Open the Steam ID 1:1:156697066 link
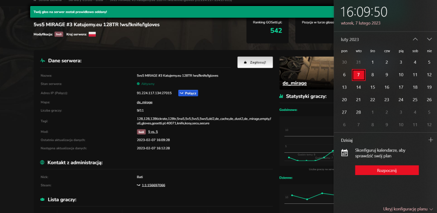This screenshot has height=213, width=437. 153,185
